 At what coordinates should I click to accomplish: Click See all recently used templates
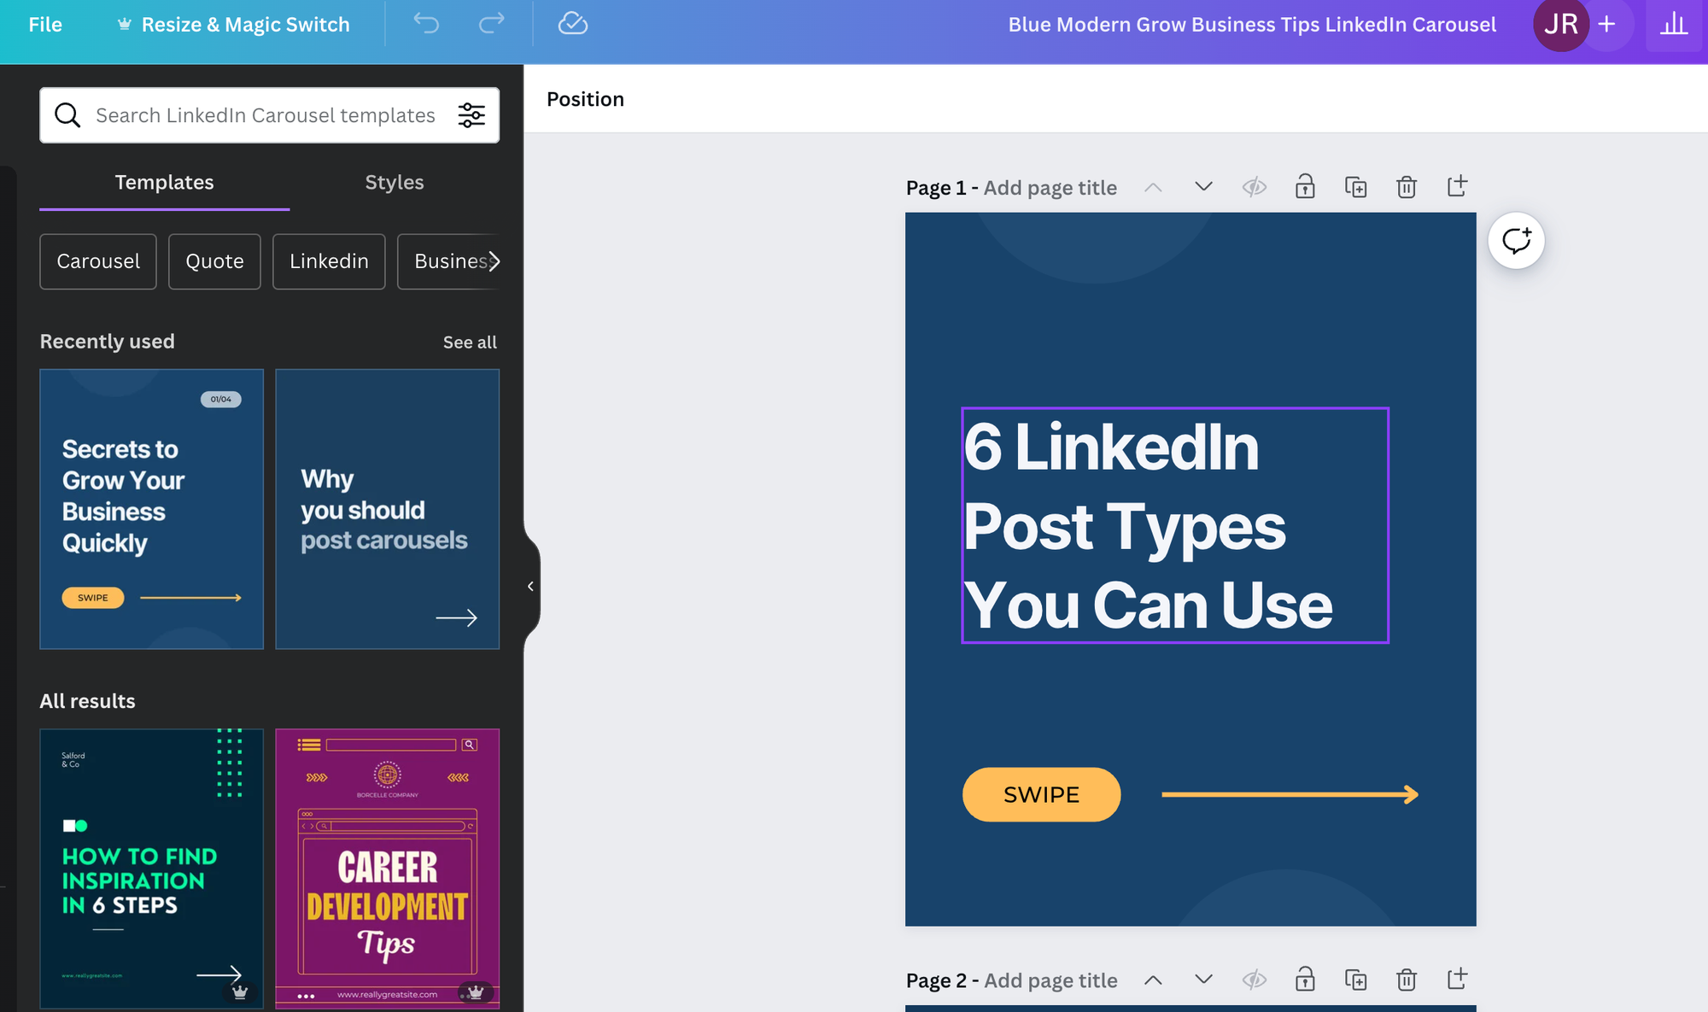pos(470,342)
